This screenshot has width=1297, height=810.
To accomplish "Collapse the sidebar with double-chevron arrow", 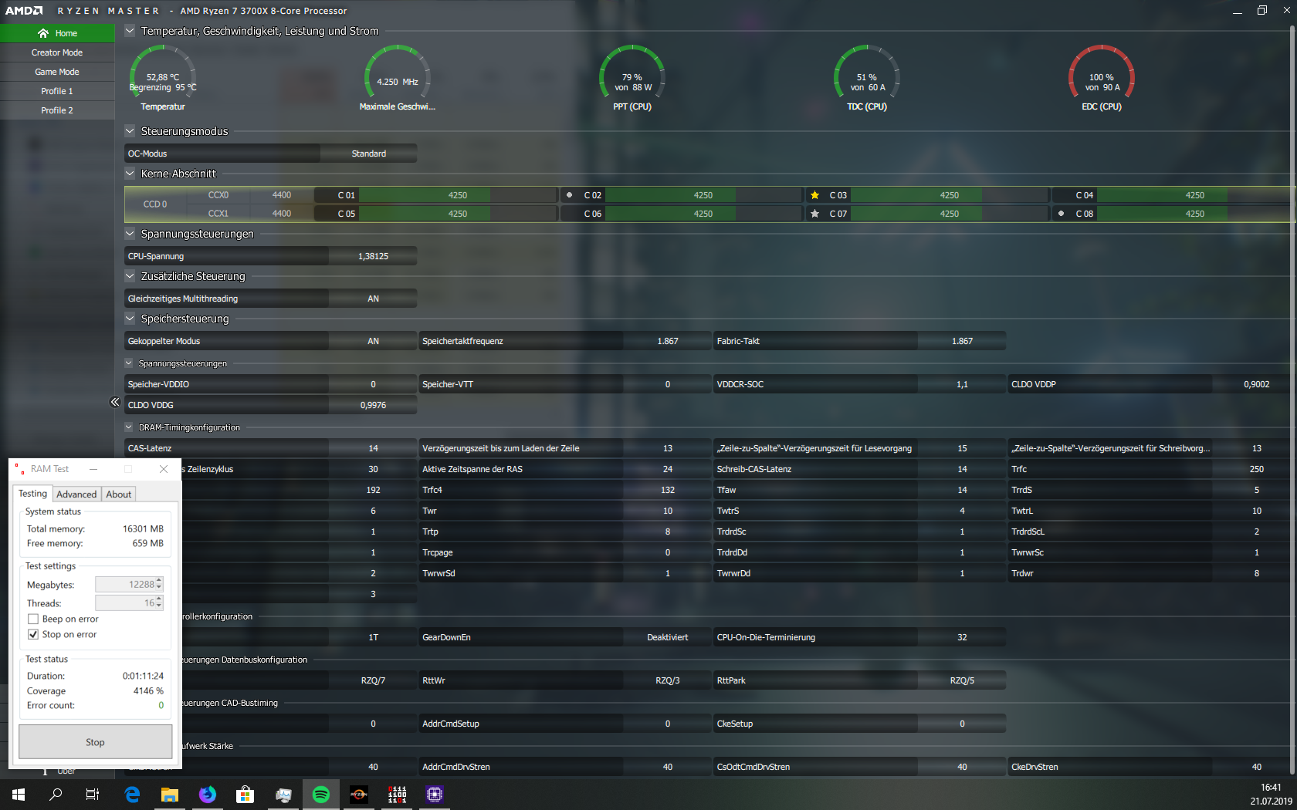I will [115, 402].
